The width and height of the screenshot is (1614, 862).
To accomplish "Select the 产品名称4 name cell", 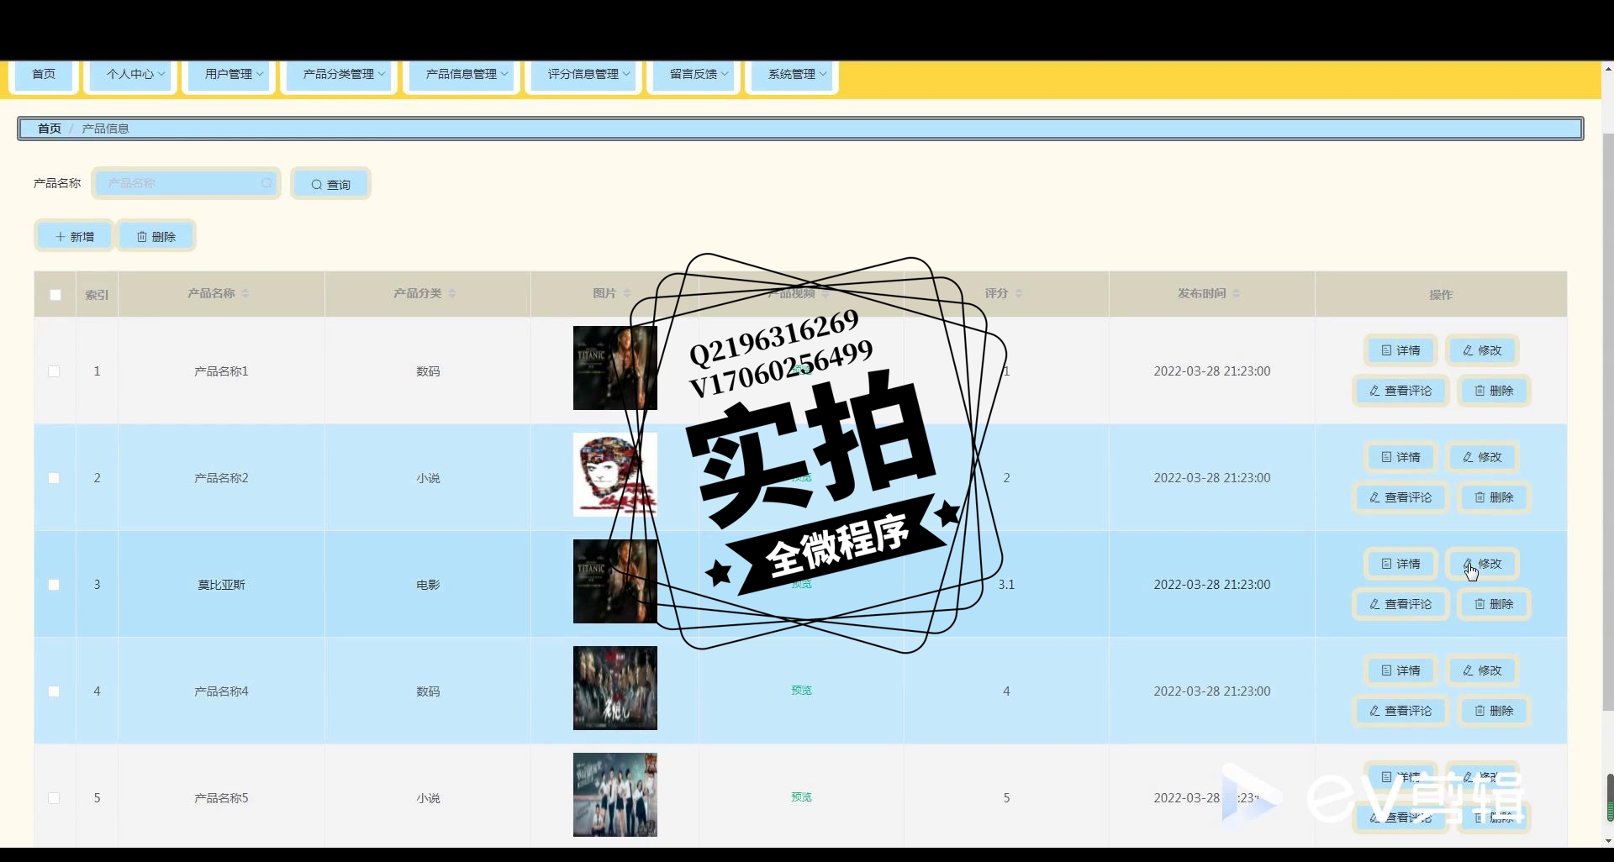I will click(221, 691).
